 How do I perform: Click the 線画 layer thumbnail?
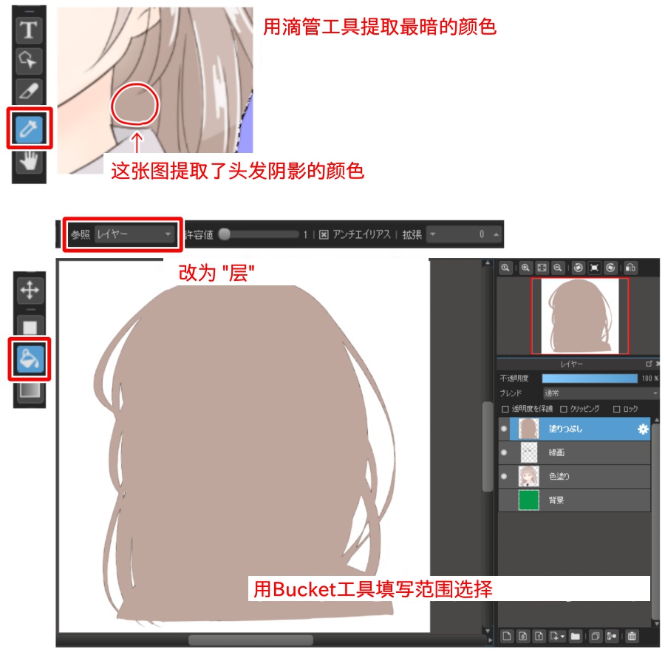click(529, 452)
